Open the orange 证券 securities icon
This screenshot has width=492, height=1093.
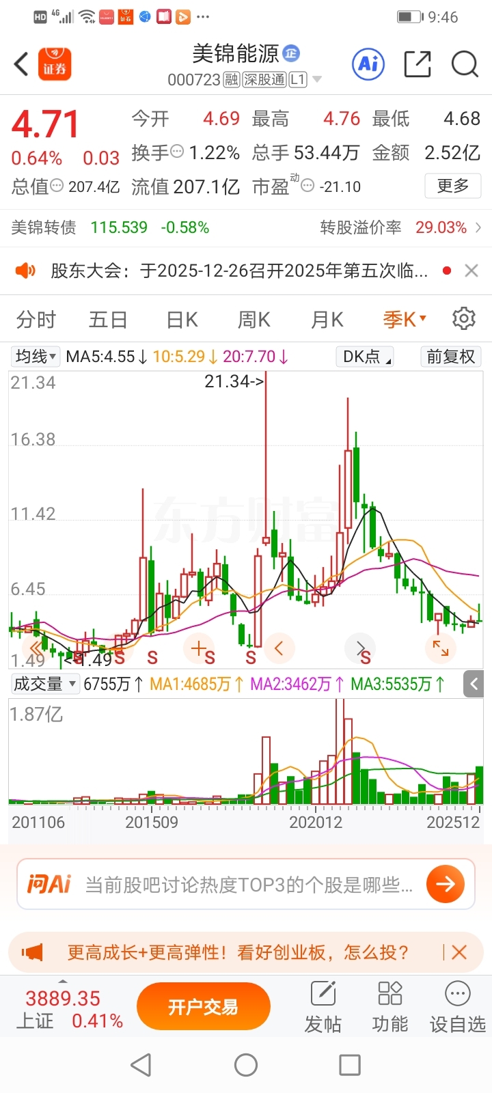pyautogui.click(x=55, y=64)
